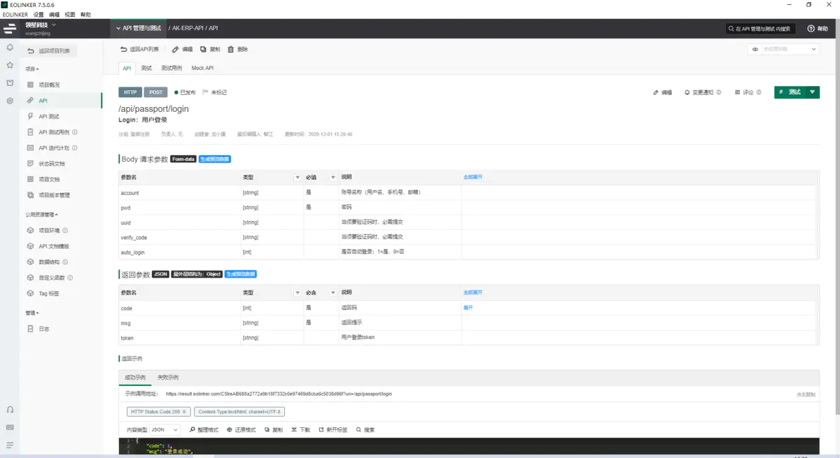Select the 成功示例 tab

click(x=135, y=377)
